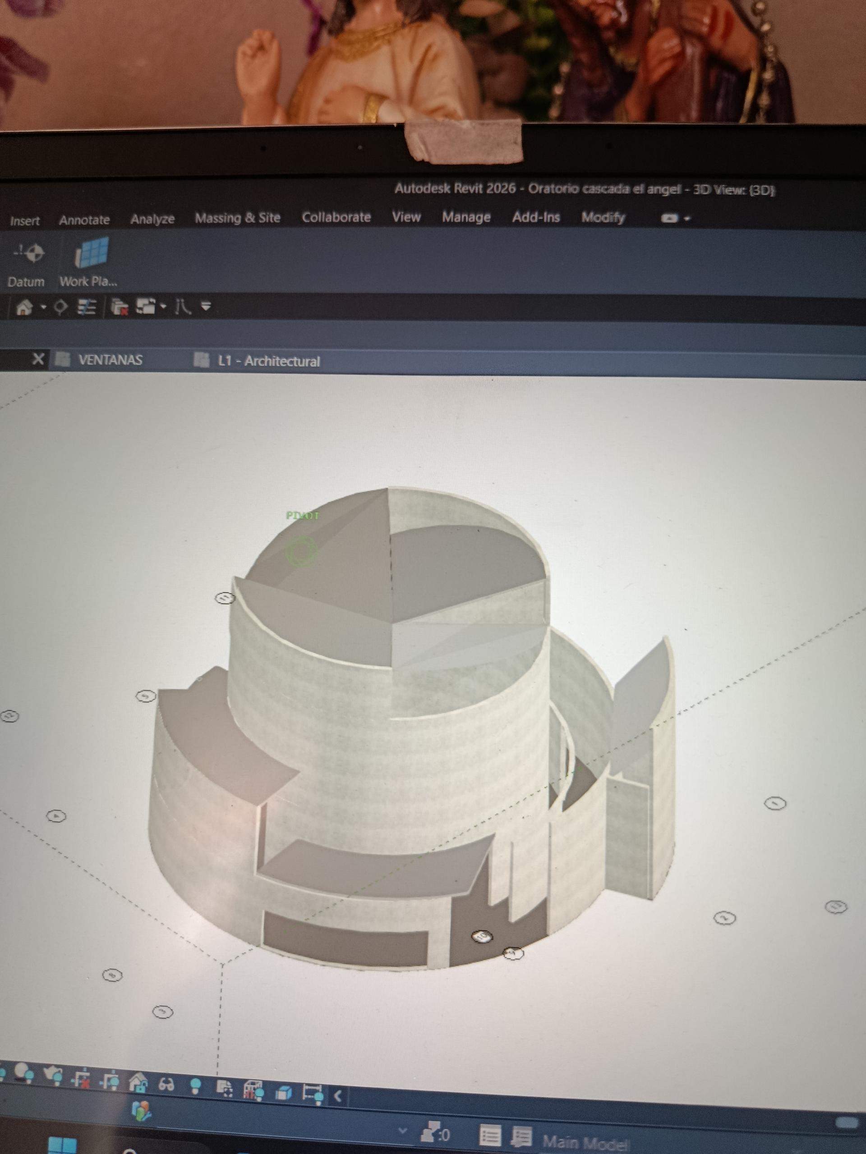Toggle Reveal Hidden Elements lightbulb
866x1154 pixels.
coord(196,1086)
